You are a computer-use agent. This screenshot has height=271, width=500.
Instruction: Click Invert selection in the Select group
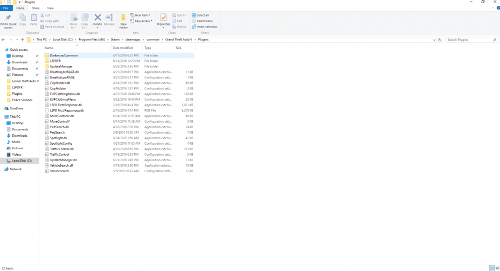pos(204,27)
